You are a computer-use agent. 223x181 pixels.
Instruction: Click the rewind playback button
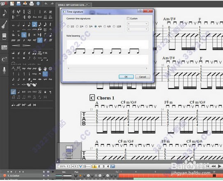[214, 166]
